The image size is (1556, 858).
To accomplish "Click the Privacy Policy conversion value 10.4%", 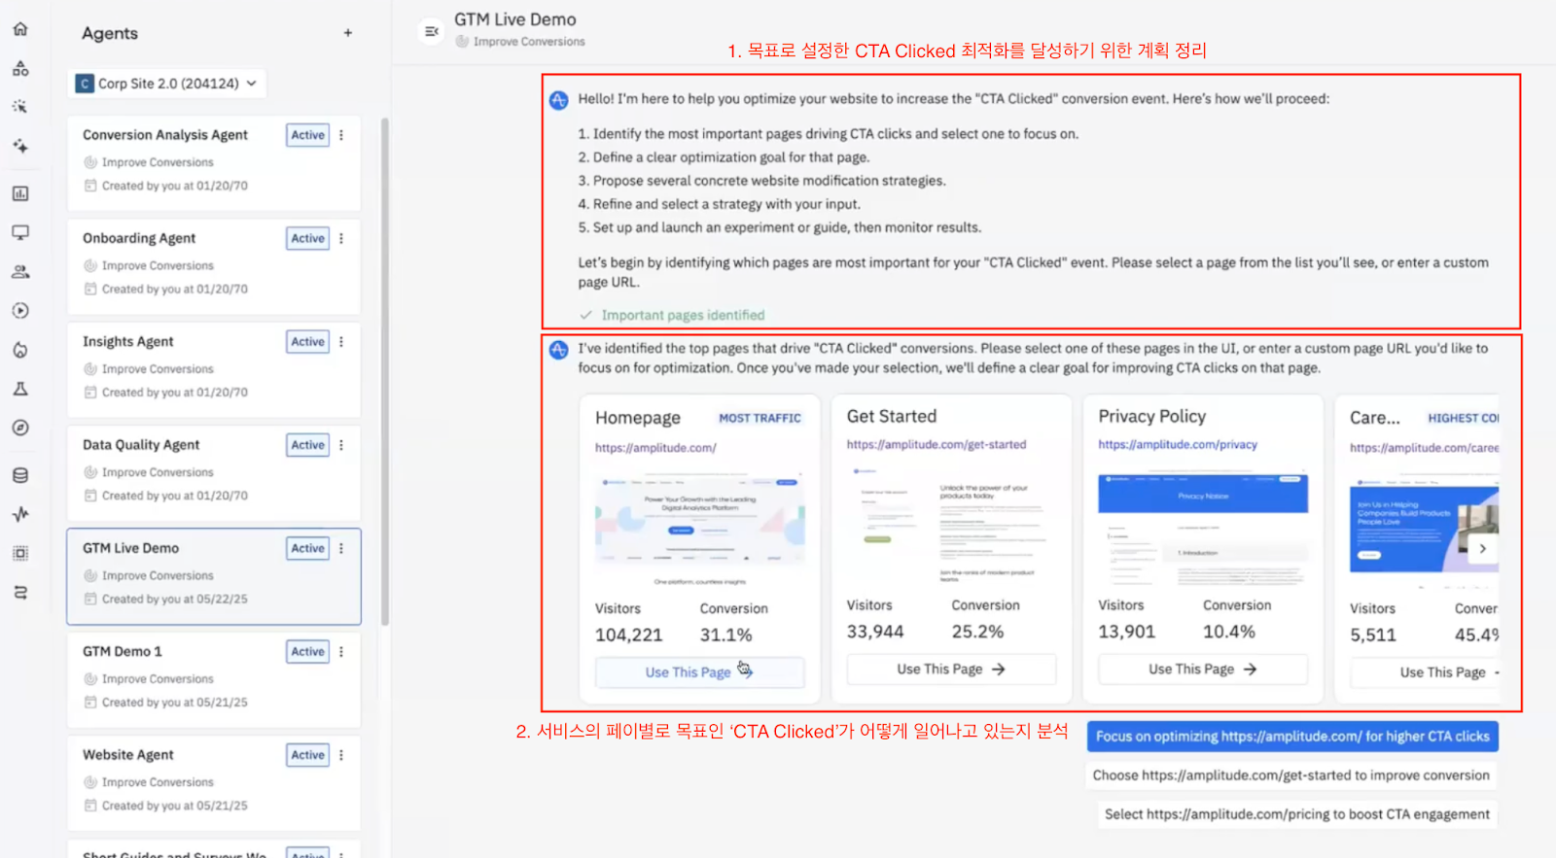I will 1228,632.
